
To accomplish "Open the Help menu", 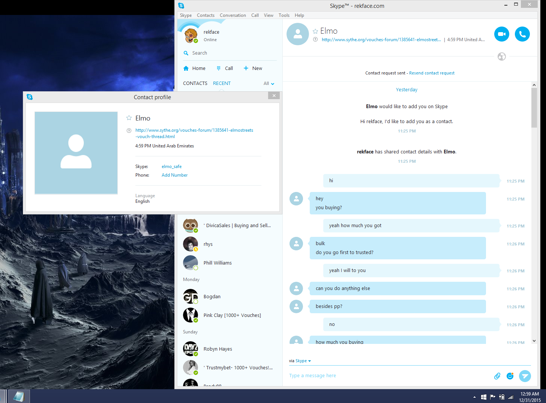I will pyautogui.click(x=299, y=15).
